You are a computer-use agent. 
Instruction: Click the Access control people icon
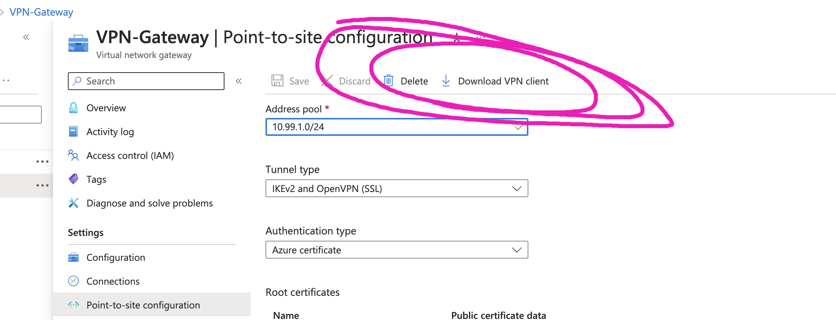[73, 155]
